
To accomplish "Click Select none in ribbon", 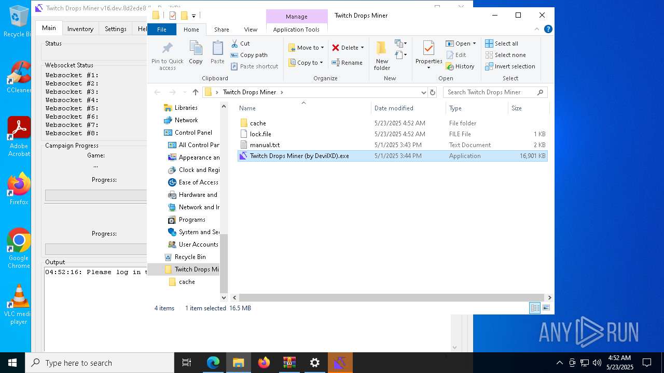I will (x=505, y=55).
